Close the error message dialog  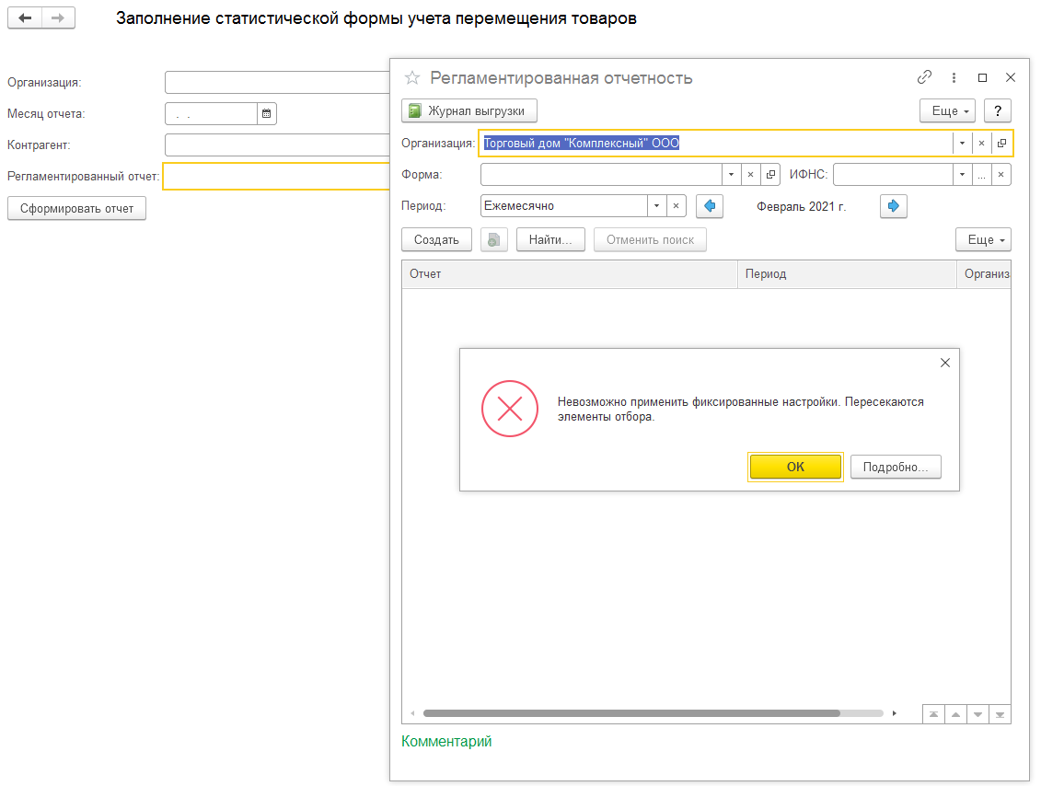(x=944, y=363)
